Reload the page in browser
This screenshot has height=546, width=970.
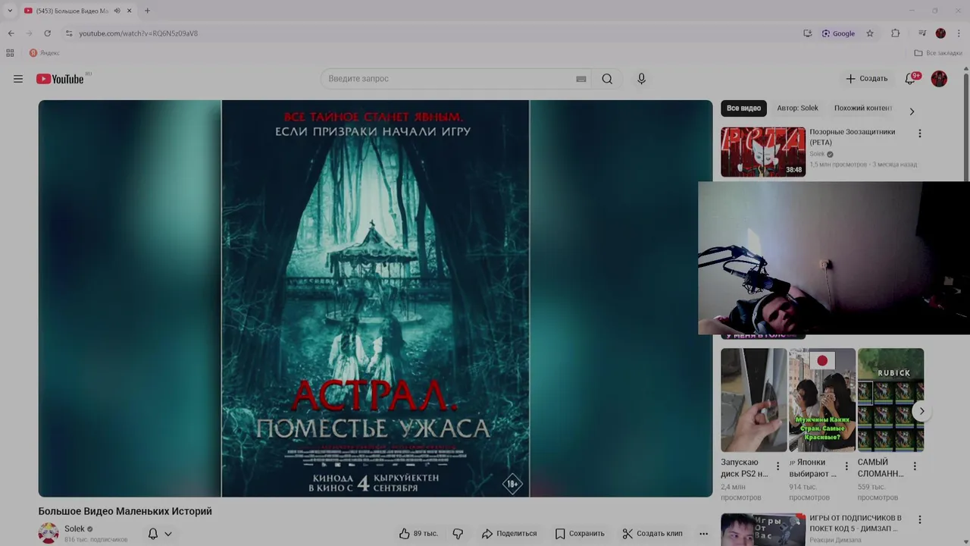(47, 33)
